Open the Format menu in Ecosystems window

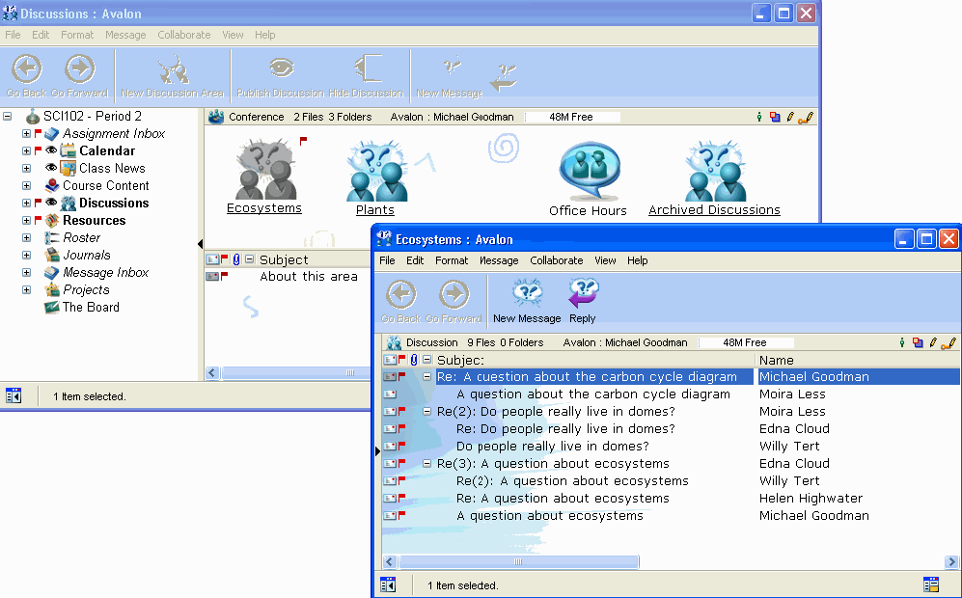click(451, 260)
